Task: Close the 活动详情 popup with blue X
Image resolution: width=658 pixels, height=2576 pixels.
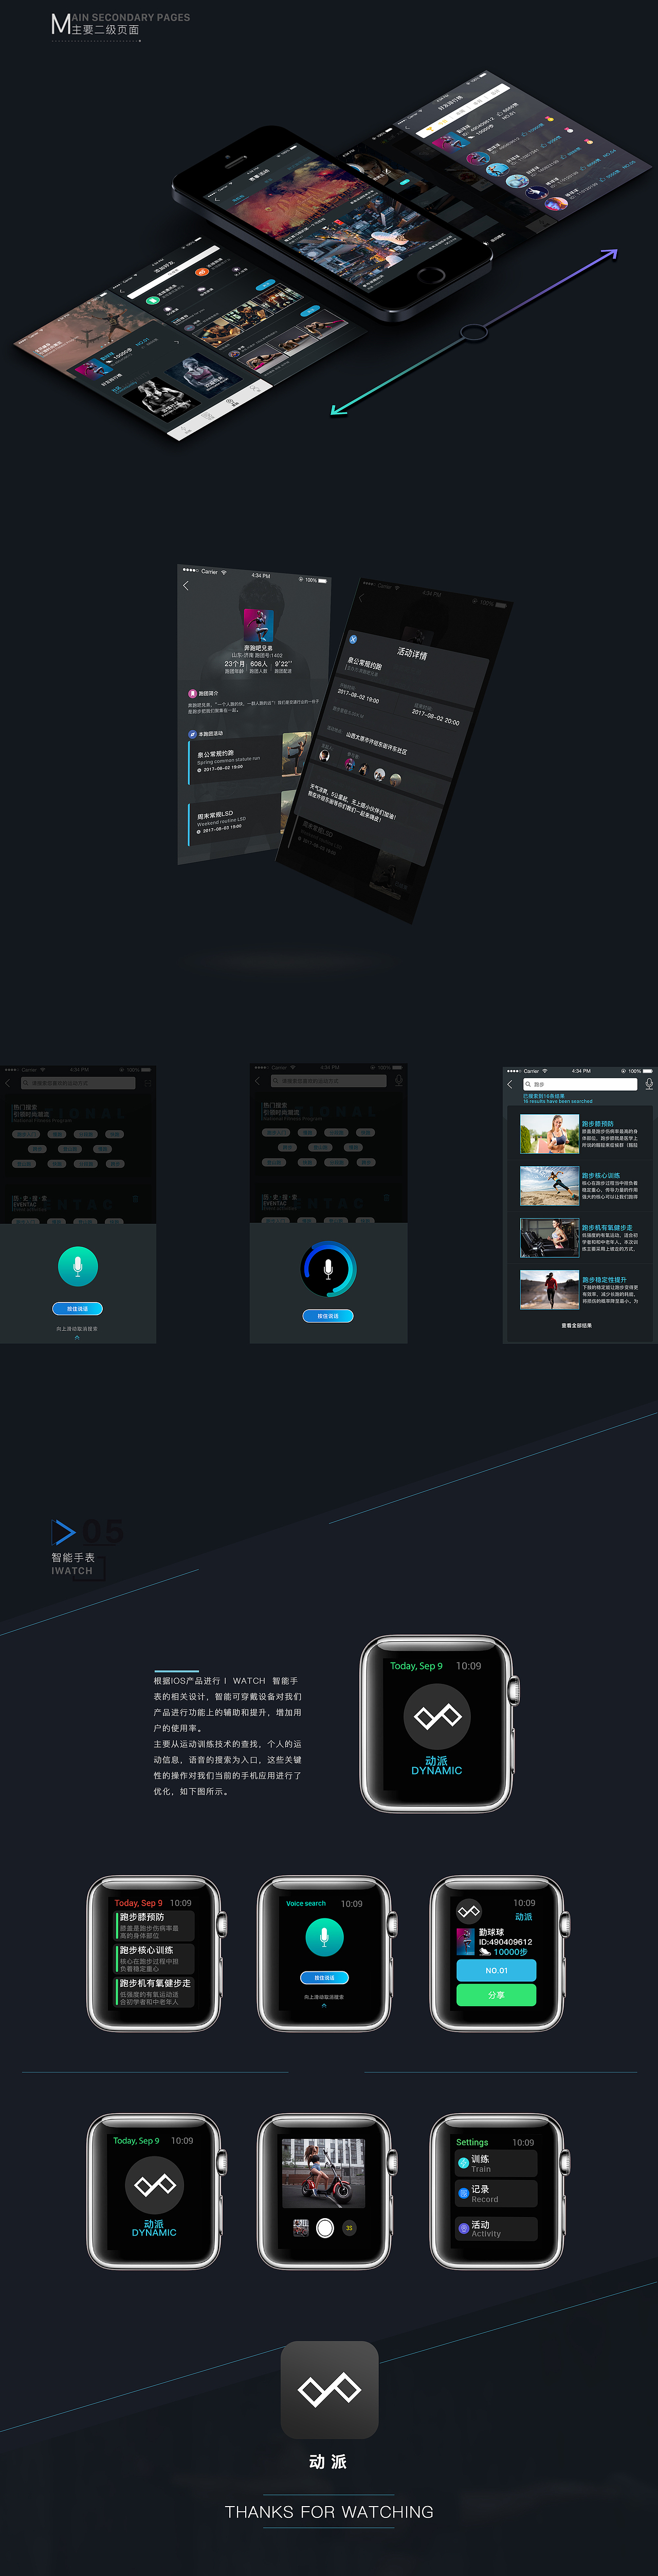Action: pos(352,638)
